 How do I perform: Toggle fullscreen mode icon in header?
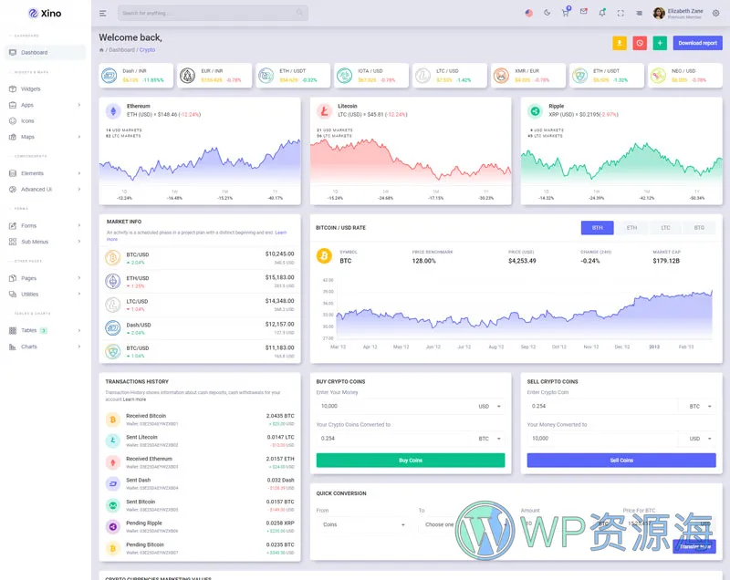pyautogui.click(x=621, y=13)
